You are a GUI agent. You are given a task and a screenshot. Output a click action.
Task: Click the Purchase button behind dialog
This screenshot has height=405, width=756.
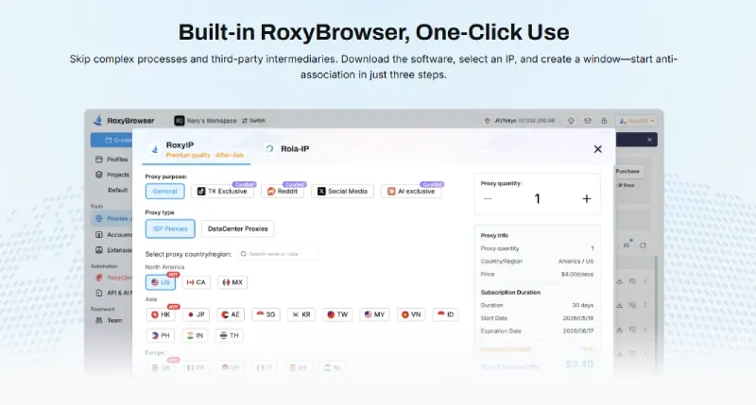[627, 171]
